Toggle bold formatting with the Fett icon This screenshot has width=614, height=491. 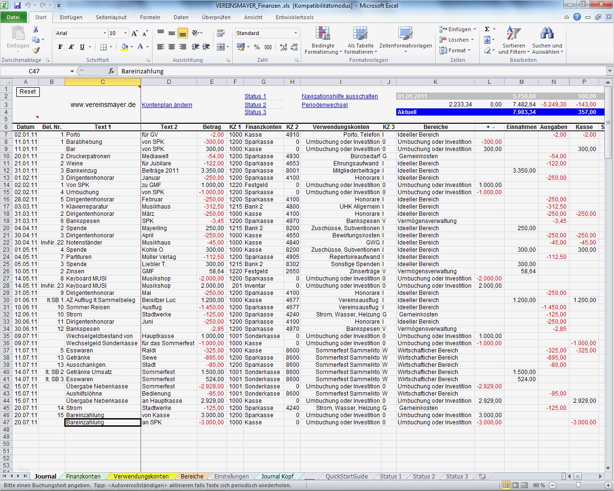pyautogui.click(x=60, y=47)
